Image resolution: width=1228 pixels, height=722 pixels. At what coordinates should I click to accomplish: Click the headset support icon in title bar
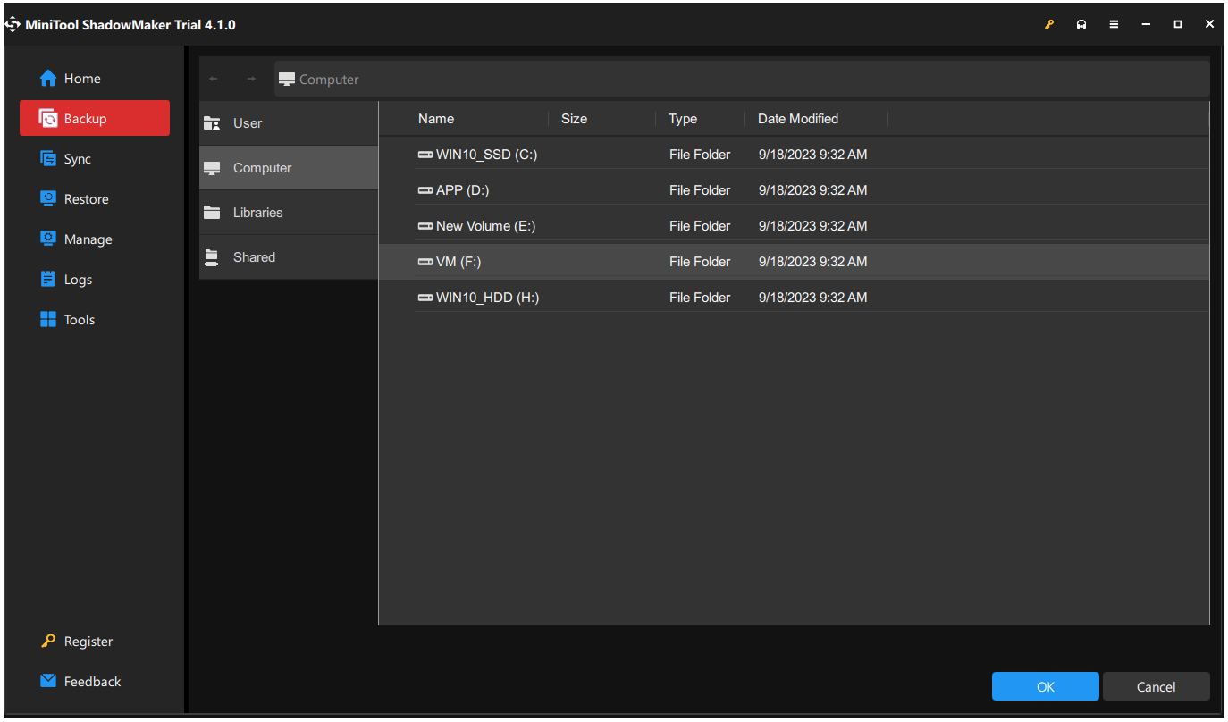click(x=1081, y=25)
